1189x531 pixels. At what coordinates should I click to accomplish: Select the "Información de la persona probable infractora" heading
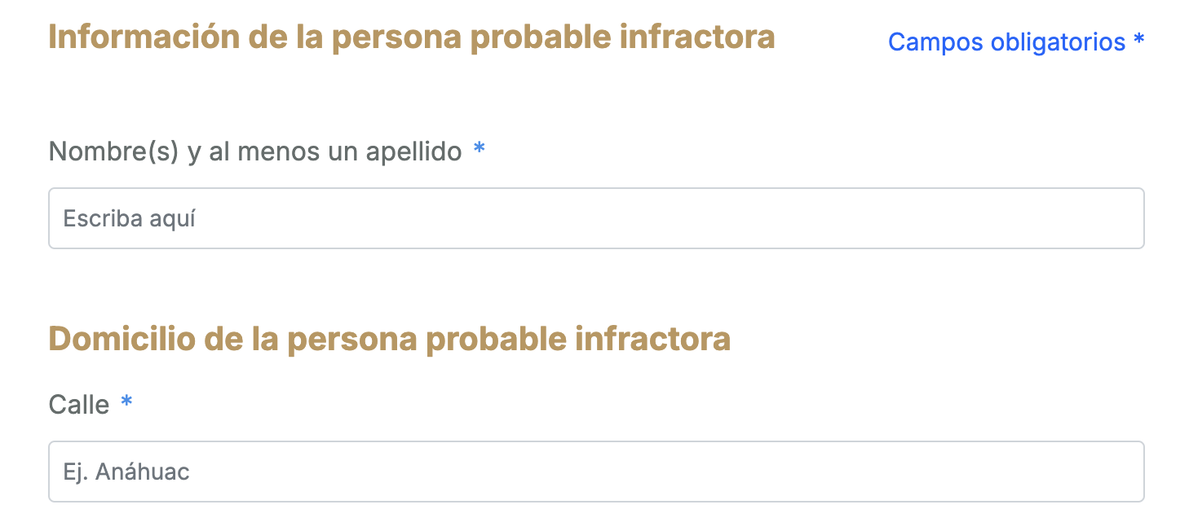412,37
